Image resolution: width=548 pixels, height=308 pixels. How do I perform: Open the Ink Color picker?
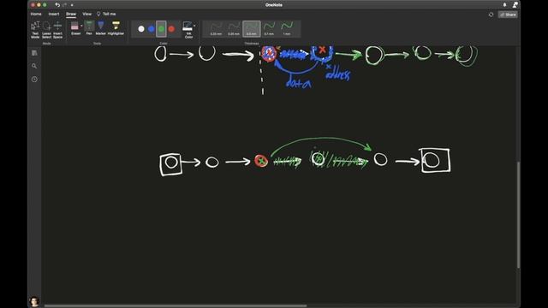188,30
